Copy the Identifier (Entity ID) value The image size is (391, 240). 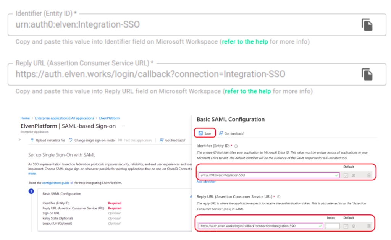(367, 25)
